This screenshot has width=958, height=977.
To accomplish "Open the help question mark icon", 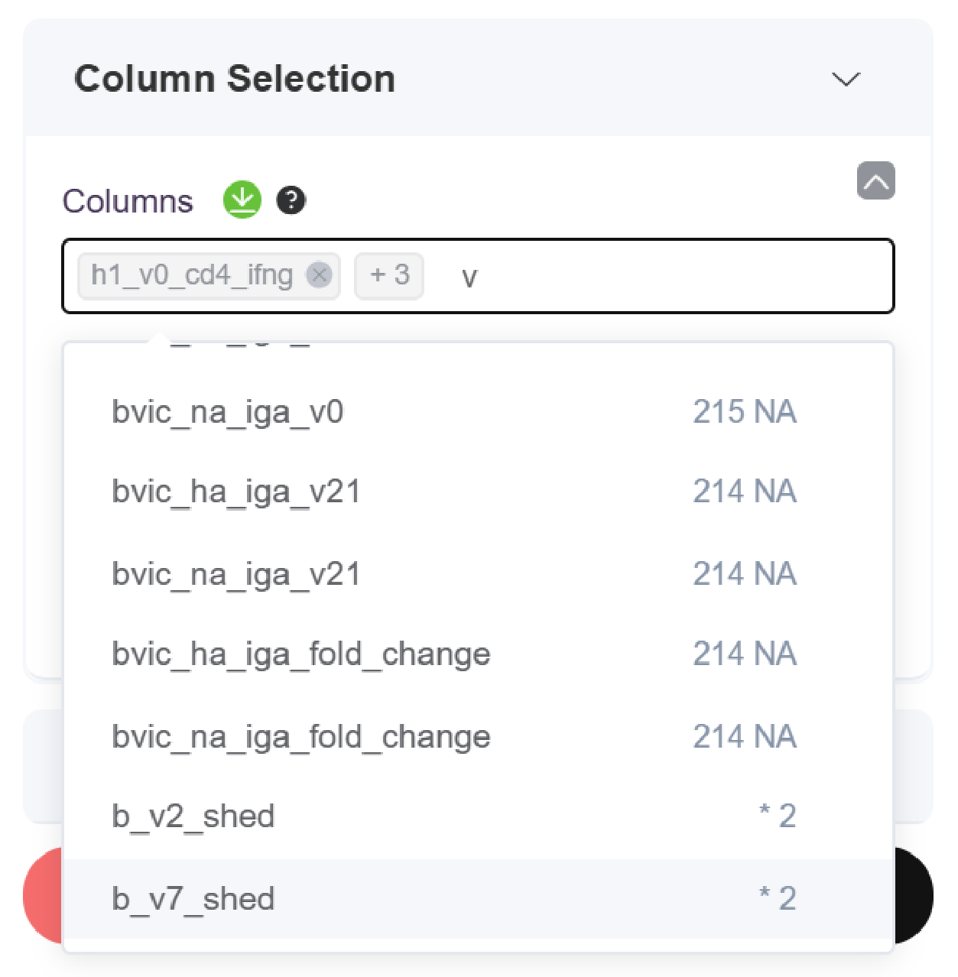I will click(x=291, y=200).
